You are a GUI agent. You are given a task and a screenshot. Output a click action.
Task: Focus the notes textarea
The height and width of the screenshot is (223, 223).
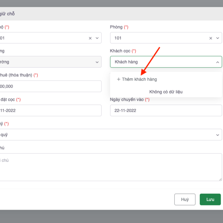pyautogui.click(x=110, y=167)
